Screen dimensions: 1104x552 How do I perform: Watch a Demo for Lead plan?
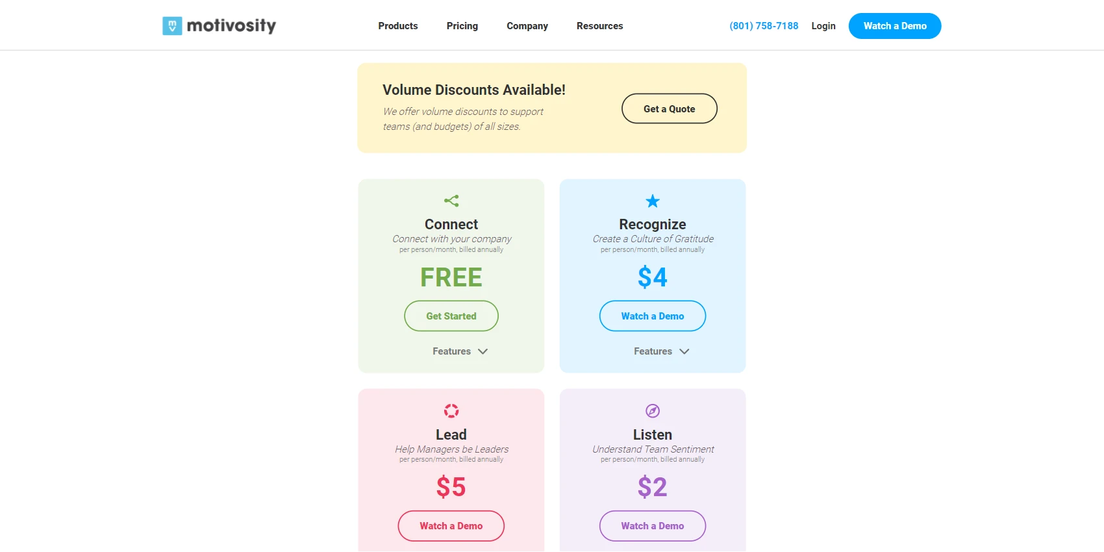click(451, 525)
